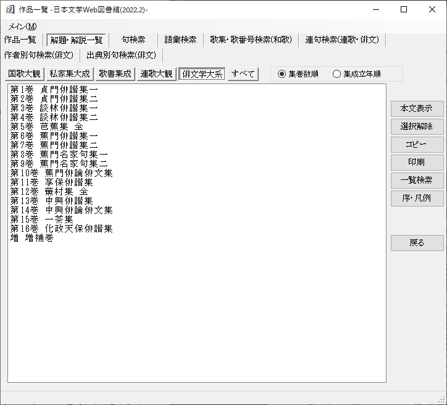The height and width of the screenshot is (405, 447).
Task: Choose the 私家集大成 collection button
Action: click(70, 74)
